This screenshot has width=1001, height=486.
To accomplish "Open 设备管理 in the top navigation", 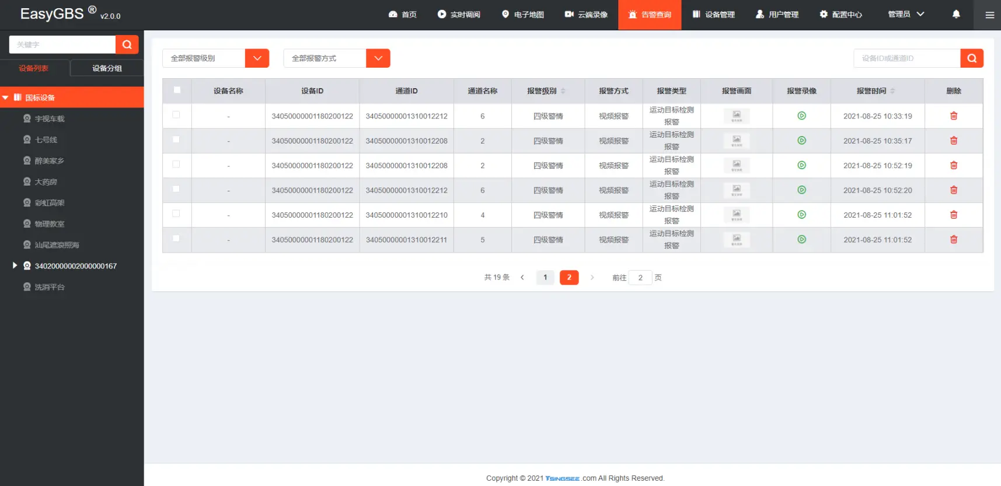I will 713,15.
